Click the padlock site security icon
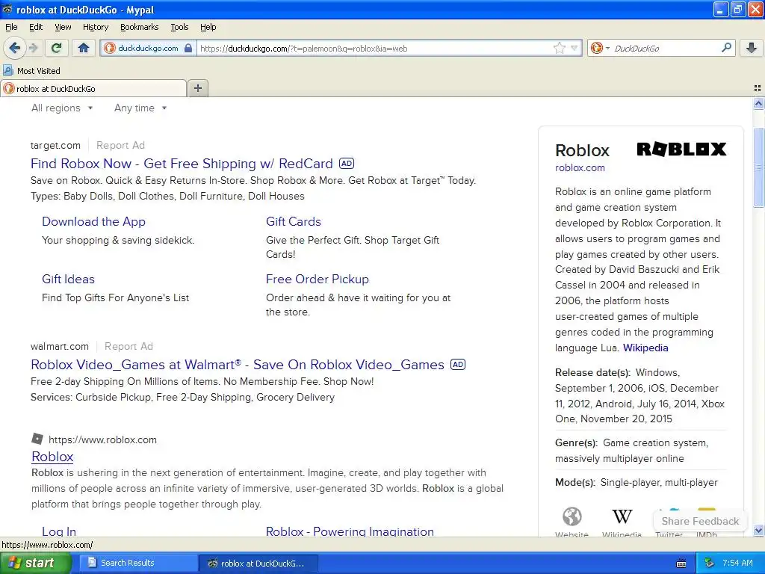This screenshot has width=765, height=574. (188, 48)
